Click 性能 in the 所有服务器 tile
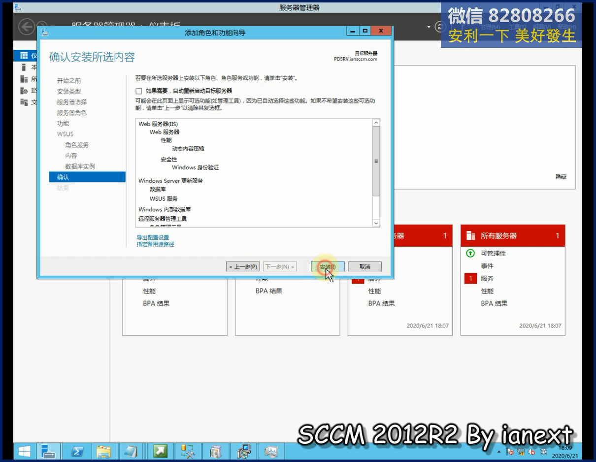596x462 pixels. point(487,291)
